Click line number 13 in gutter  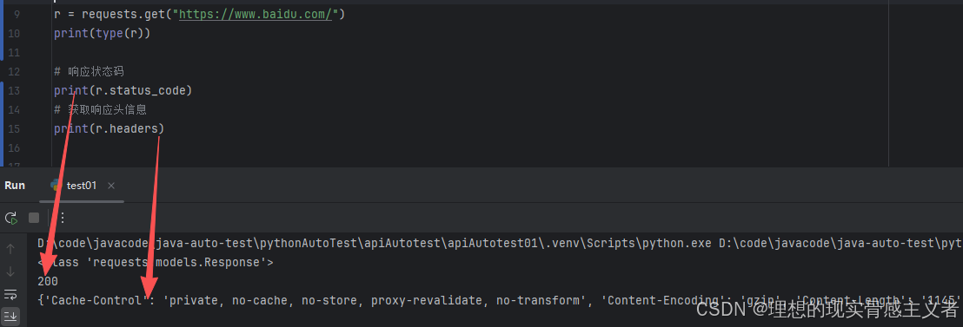click(14, 90)
